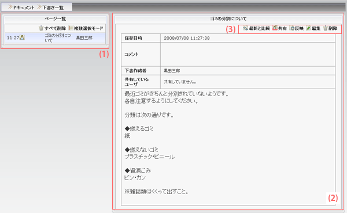Open the ドキュメント breadcrumb link

(24, 7)
